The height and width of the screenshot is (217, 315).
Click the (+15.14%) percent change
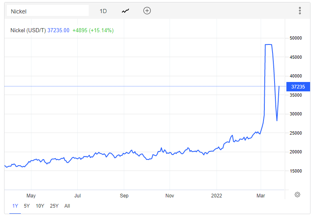coord(101,30)
